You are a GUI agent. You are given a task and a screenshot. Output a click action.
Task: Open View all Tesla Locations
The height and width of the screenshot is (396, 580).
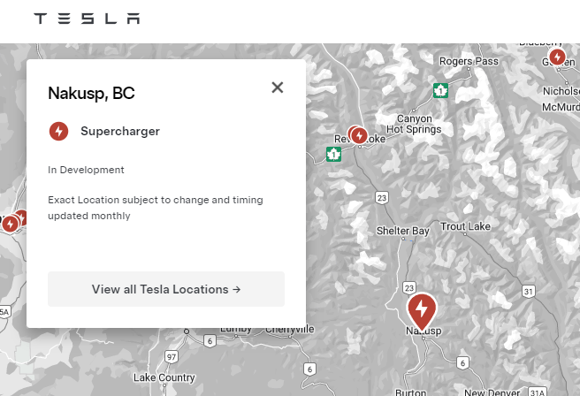pos(166,289)
